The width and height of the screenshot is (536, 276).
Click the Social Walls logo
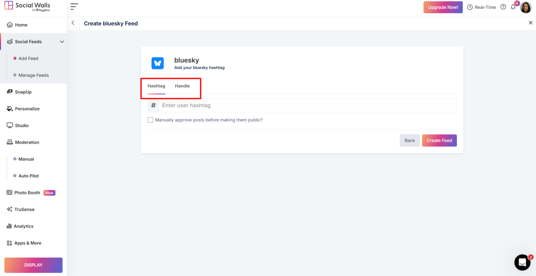pyautogui.click(x=27, y=7)
